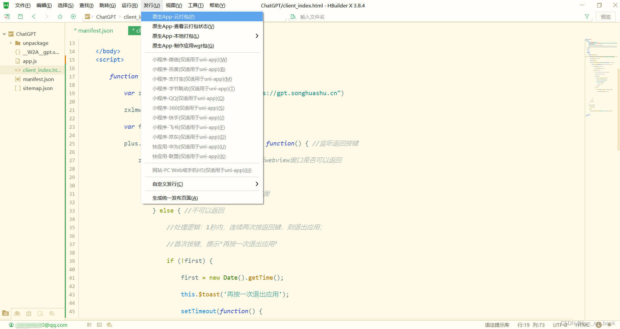This screenshot has width=620, height=329.
Task: Click the sync refresh panel icon
Action: [40, 313]
